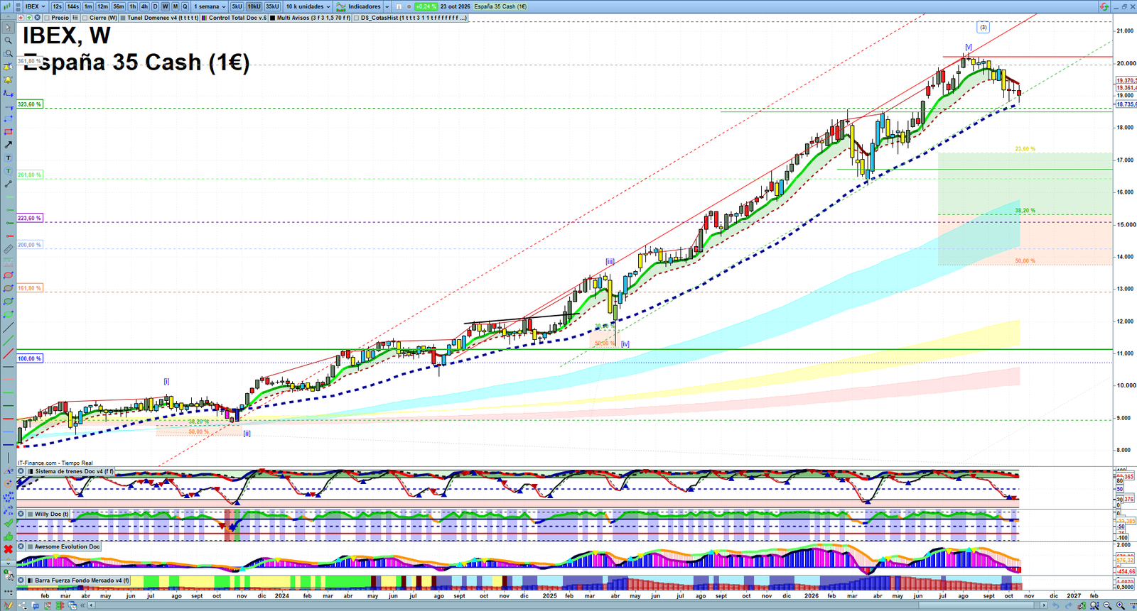Viewport: 1137px width, 611px height.
Task: Toggle the Cierre (W) checkbox
Action: tap(85, 18)
